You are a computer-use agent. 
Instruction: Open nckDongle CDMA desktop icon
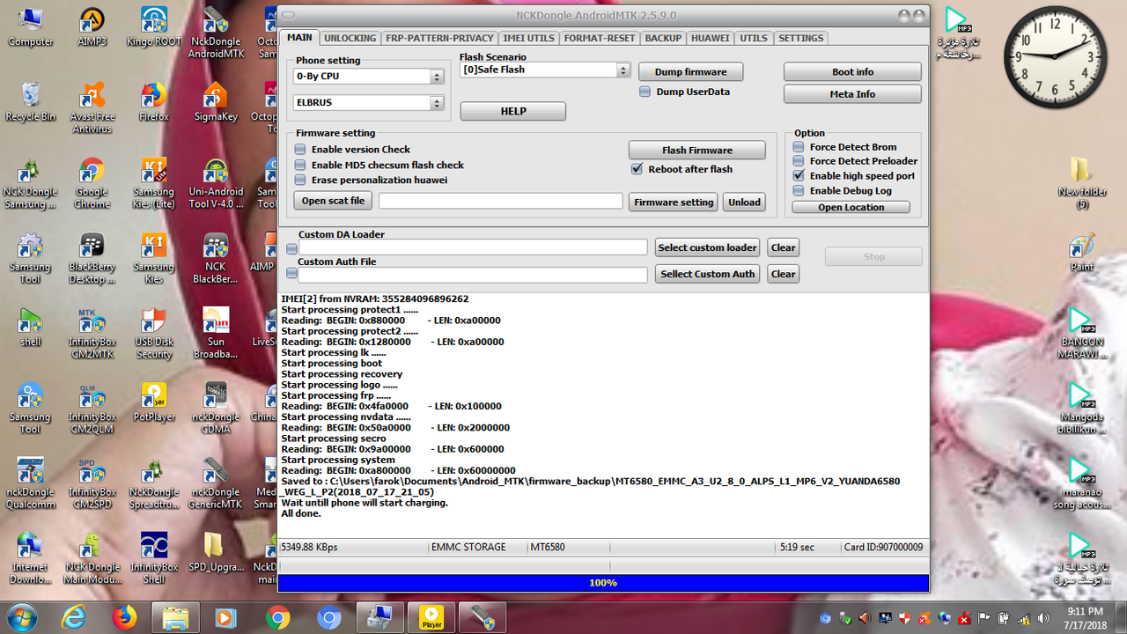tap(216, 408)
